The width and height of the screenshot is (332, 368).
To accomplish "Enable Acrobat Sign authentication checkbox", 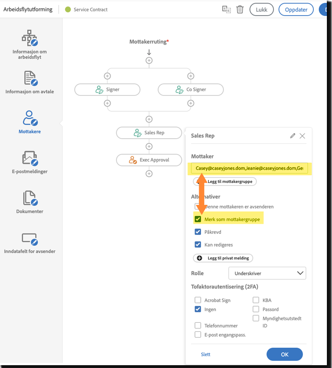I will [198, 300].
